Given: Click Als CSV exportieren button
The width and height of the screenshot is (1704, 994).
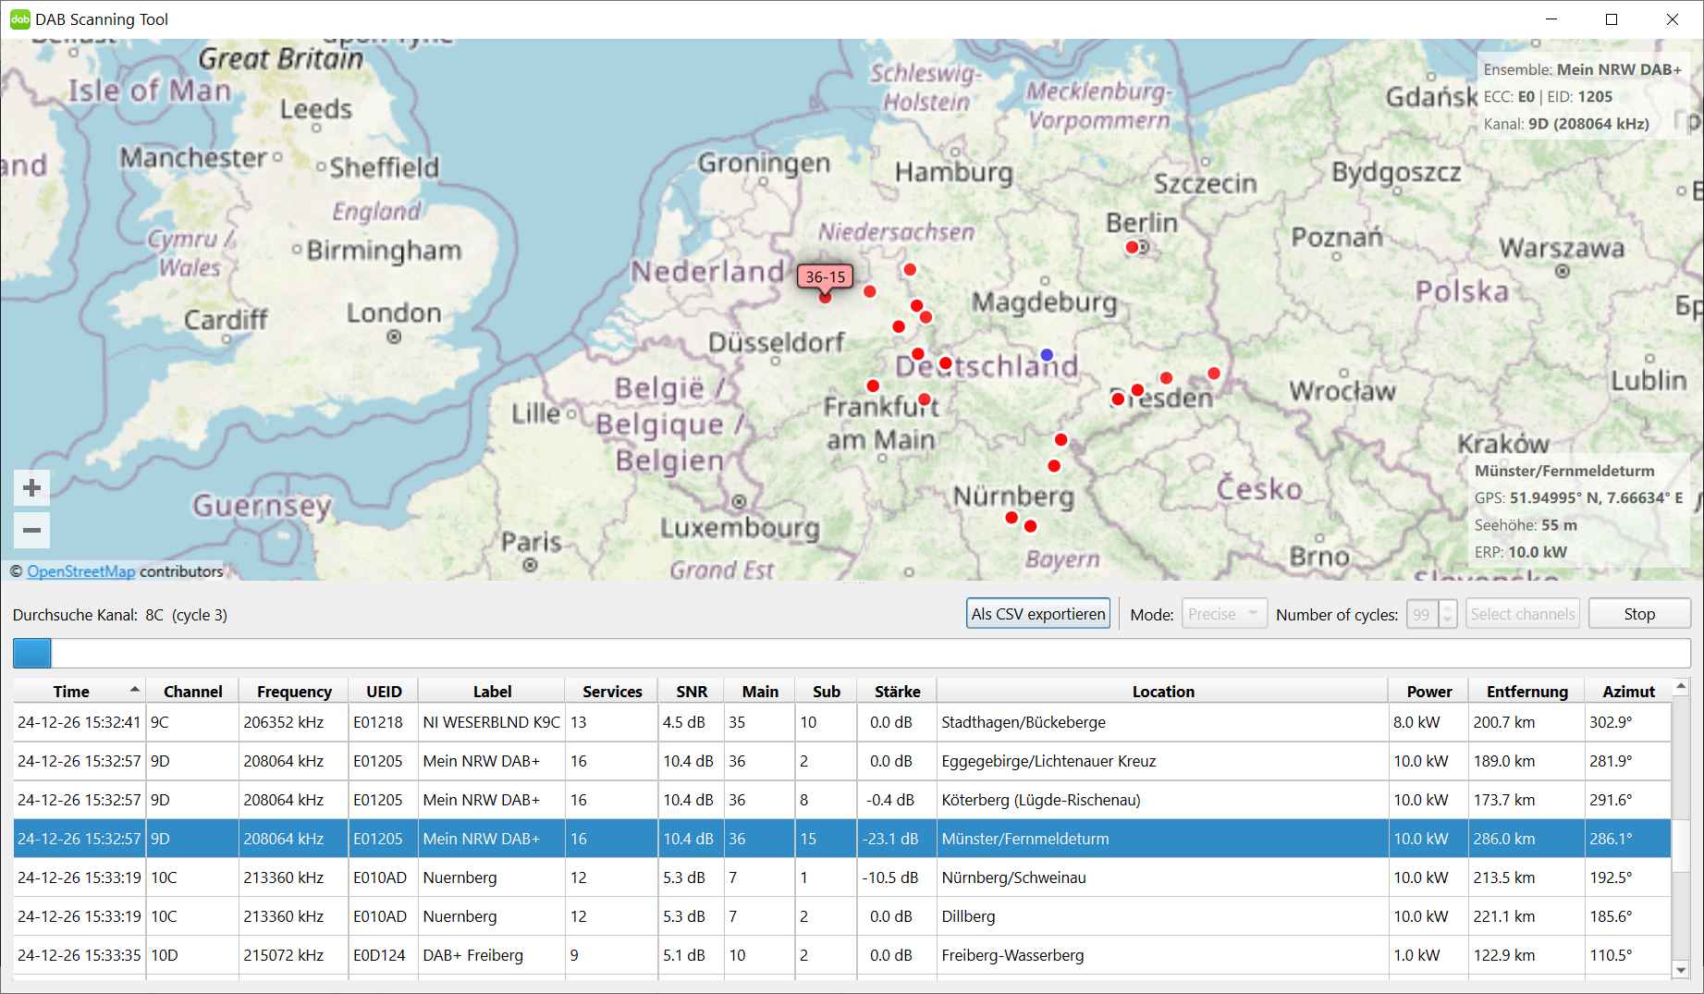Looking at the screenshot, I should (x=1037, y=614).
